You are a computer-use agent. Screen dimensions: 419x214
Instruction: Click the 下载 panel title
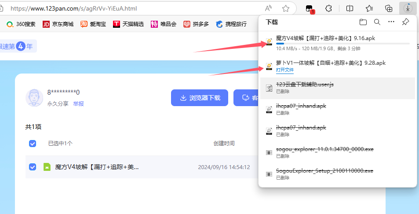[272, 22]
